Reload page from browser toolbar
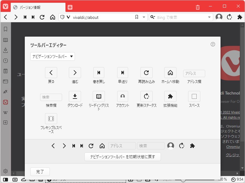 42,17
